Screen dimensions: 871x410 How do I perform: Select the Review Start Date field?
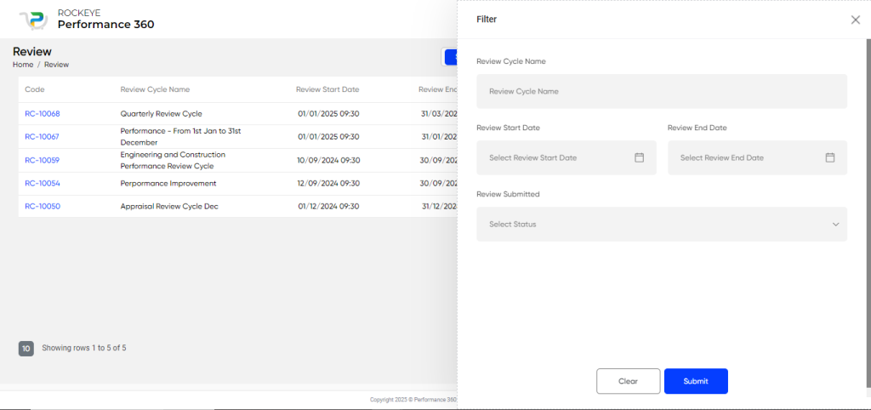[x=566, y=157]
